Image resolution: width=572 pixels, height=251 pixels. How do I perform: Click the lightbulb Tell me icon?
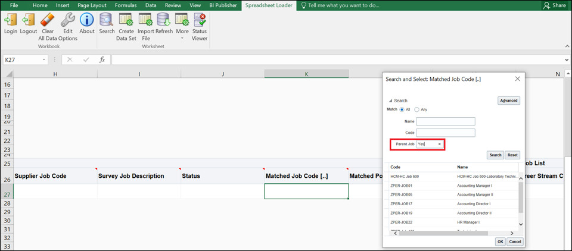[303, 5]
